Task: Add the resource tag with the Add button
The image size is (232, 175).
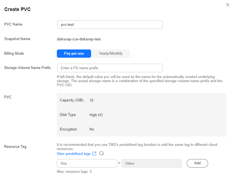Action: tap(197, 163)
